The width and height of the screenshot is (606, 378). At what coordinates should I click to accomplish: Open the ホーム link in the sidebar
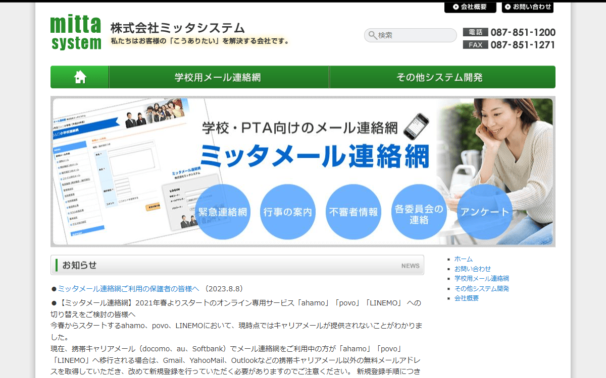464,259
